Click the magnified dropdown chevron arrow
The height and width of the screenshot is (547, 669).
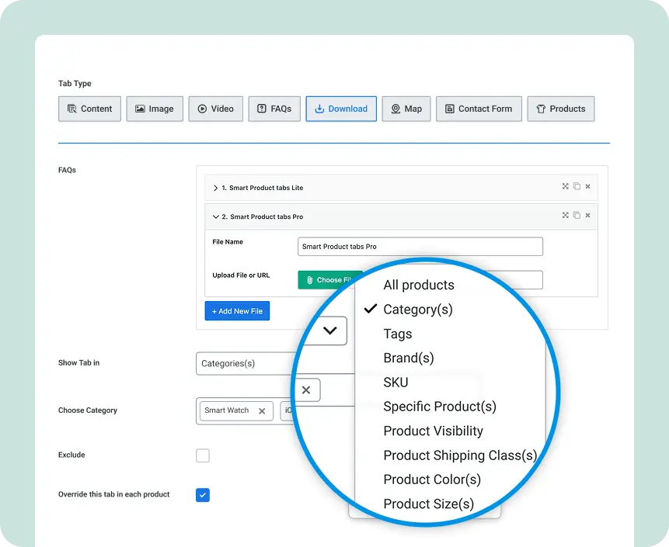[x=330, y=331]
